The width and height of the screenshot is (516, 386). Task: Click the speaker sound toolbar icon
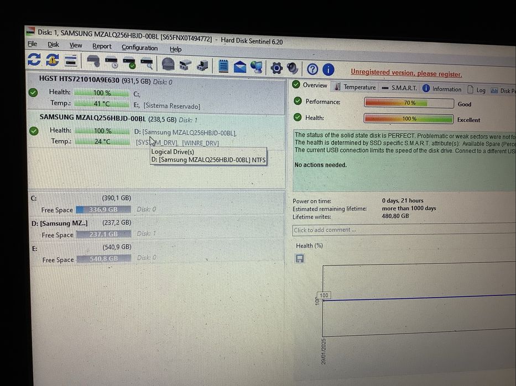click(x=293, y=68)
